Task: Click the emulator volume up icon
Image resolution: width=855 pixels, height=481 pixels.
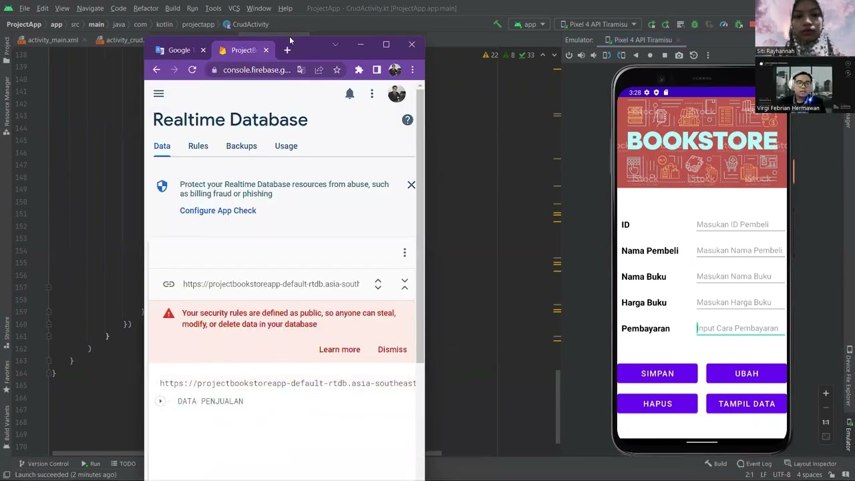Action: click(x=581, y=55)
